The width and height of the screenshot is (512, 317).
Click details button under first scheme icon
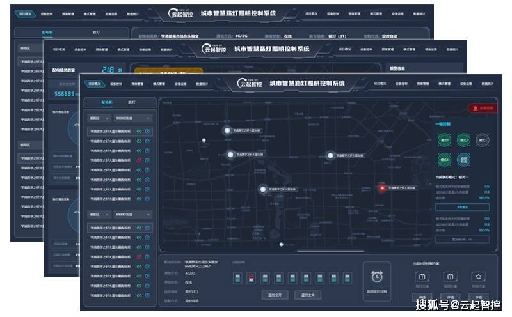(422, 297)
